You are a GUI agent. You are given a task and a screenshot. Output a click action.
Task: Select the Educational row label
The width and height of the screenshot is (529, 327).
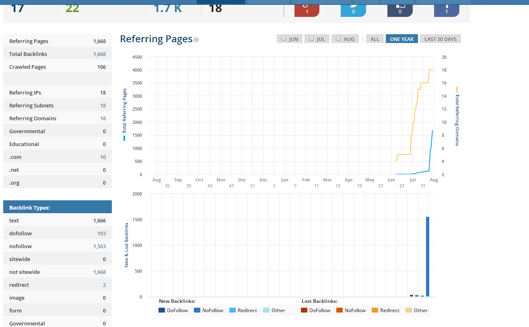click(x=24, y=144)
